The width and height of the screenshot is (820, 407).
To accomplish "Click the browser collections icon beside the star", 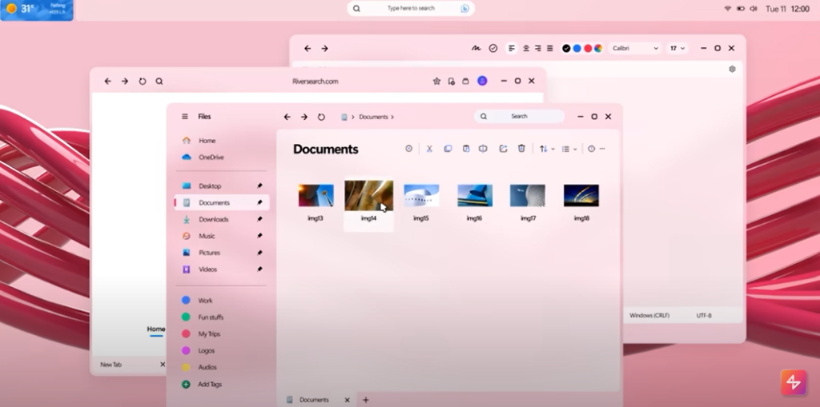I will point(452,81).
